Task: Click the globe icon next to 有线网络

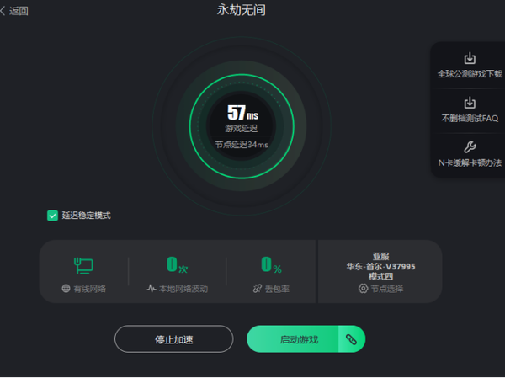Action: coord(66,289)
